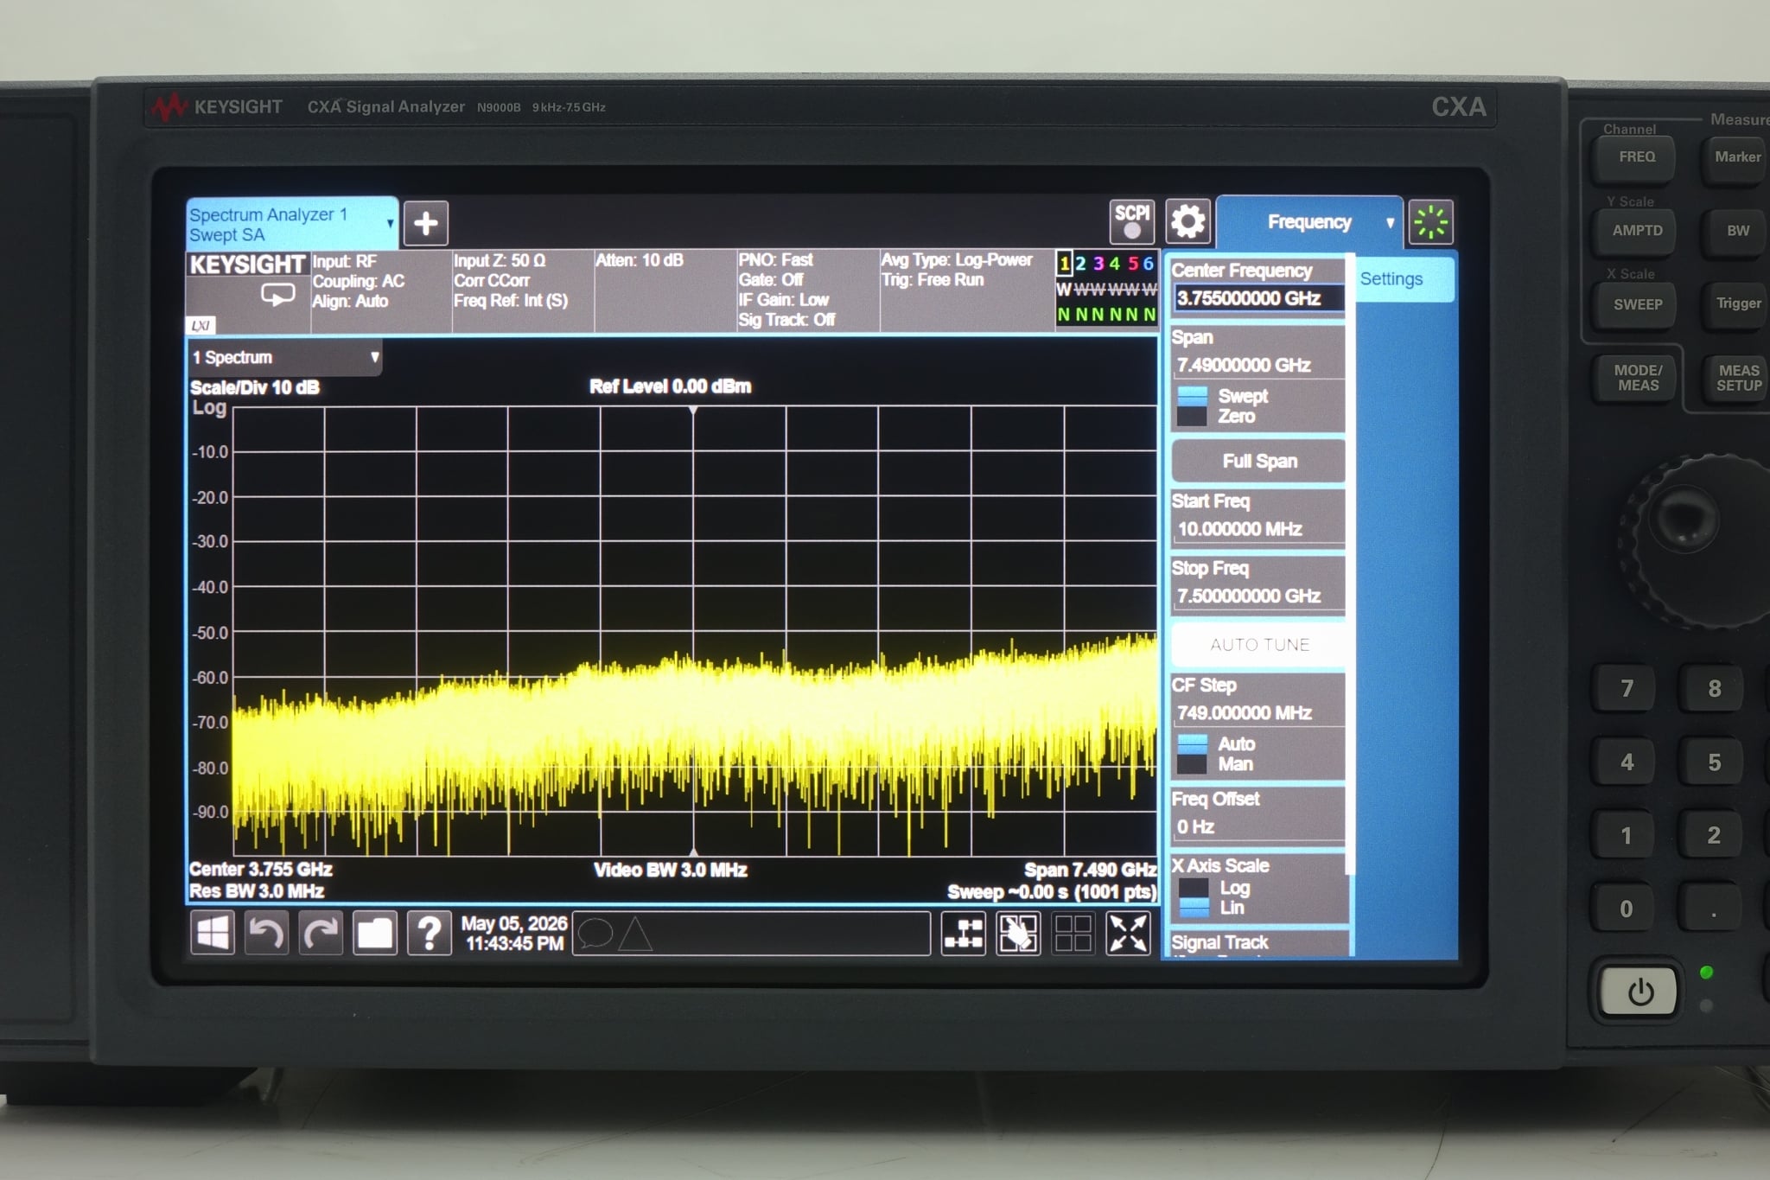This screenshot has width=1770, height=1180.
Task: Edit the Freq Offset 0 Hz field
Action: tap(1259, 826)
